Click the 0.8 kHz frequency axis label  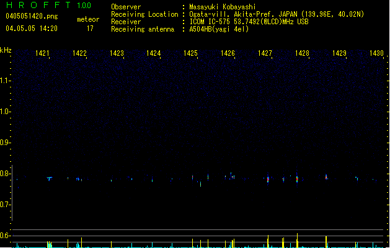[x=5, y=174]
